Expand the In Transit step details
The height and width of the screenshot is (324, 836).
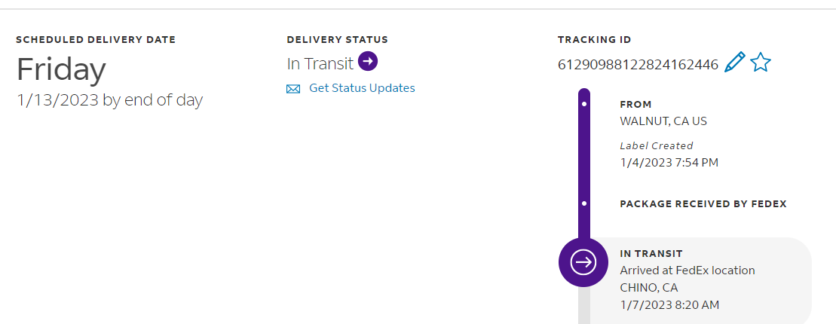click(x=651, y=254)
